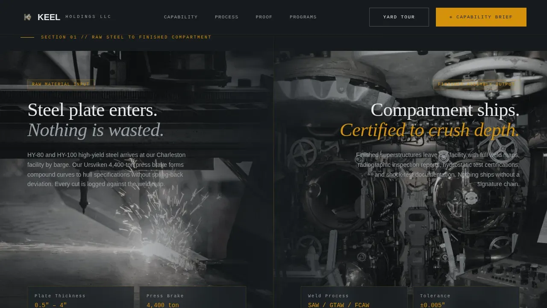
Task: Click the Yard Tour button
Action: click(399, 17)
